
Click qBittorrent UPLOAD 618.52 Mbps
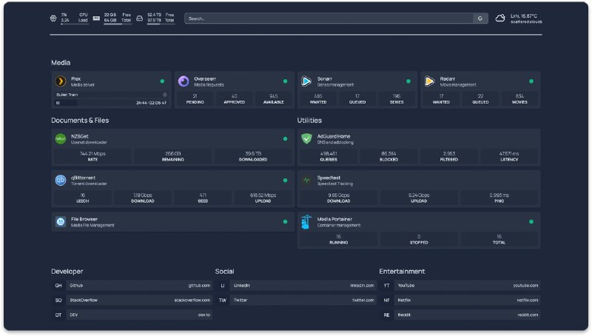(263, 198)
